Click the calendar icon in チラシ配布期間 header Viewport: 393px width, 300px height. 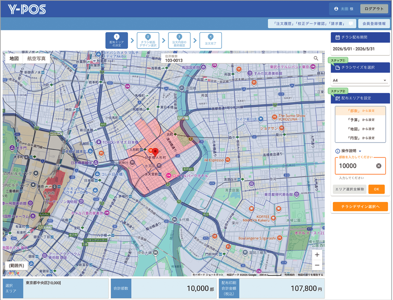337,37
